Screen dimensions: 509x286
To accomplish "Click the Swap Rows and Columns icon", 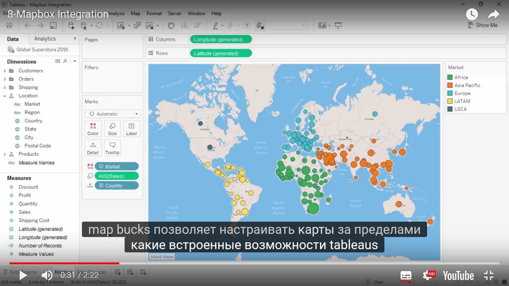I will click(x=171, y=25).
